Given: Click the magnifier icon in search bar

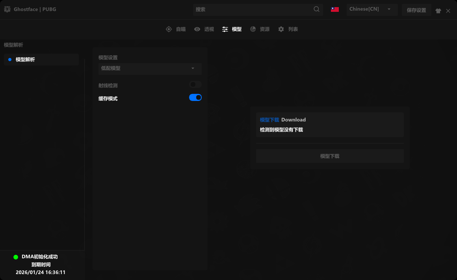Looking at the screenshot, I should [317, 9].
